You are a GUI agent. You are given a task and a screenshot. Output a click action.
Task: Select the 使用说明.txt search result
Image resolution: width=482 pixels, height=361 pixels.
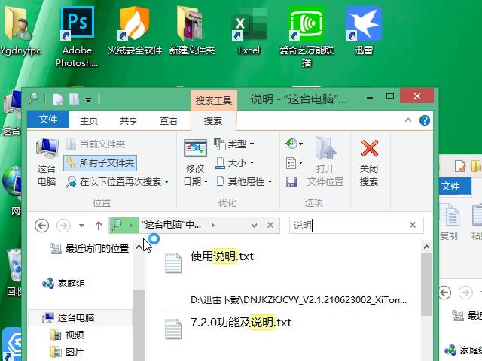coord(222,256)
